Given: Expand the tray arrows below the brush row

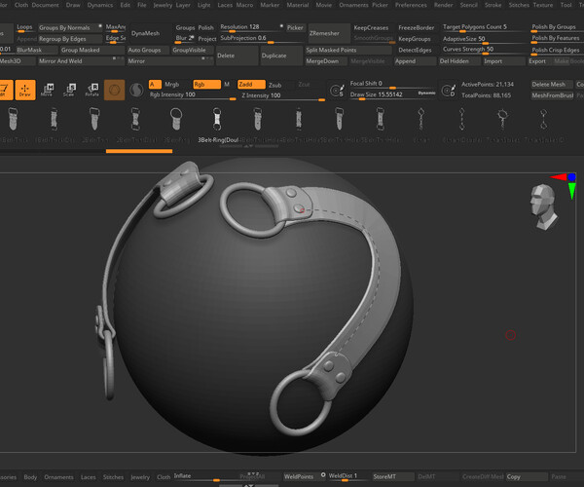Looking at the screenshot, I should pos(248,146).
